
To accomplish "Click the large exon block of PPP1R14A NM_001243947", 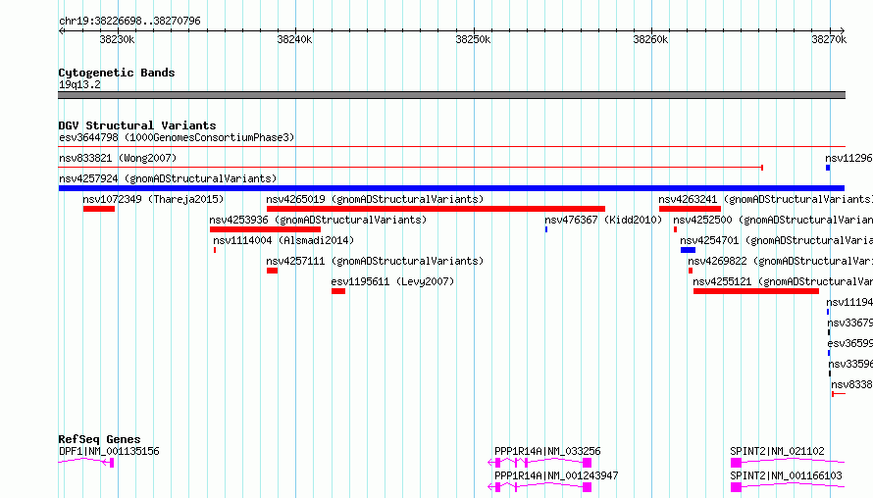I will click(587, 487).
